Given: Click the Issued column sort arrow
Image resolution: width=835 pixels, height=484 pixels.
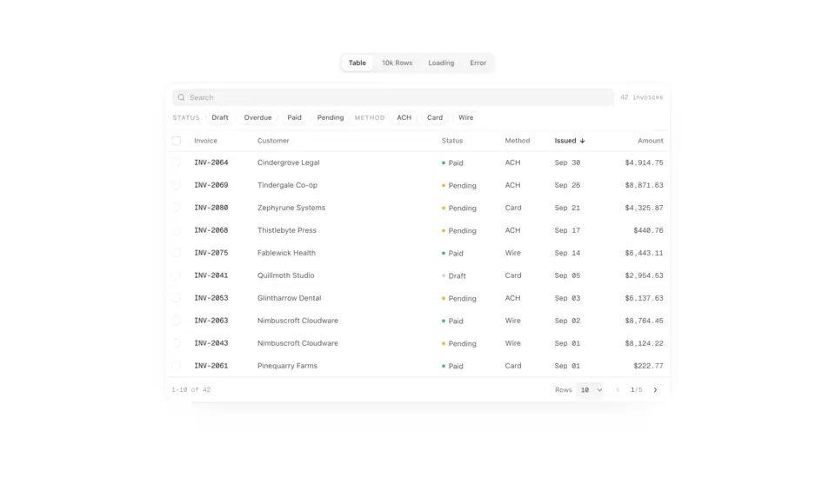Looking at the screenshot, I should click(582, 141).
